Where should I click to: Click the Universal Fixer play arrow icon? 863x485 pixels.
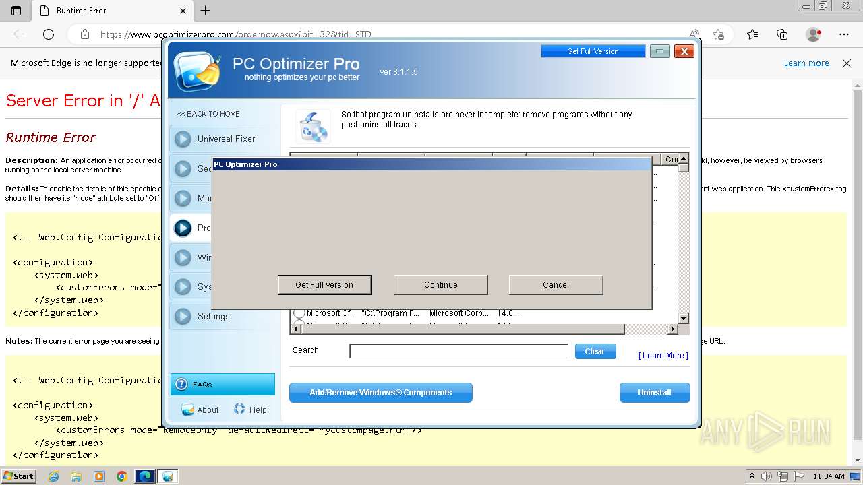click(x=183, y=139)
